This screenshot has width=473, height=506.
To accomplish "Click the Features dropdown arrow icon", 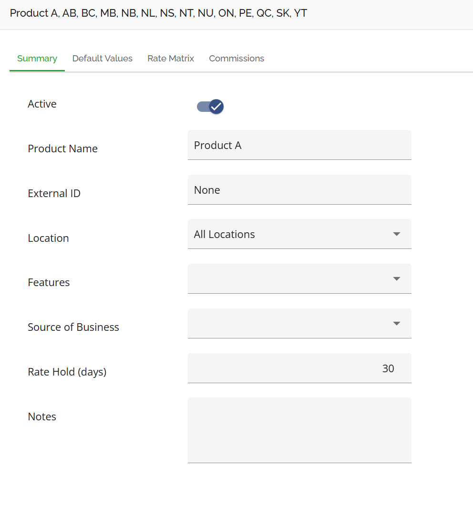I will [x=396, y=279].
